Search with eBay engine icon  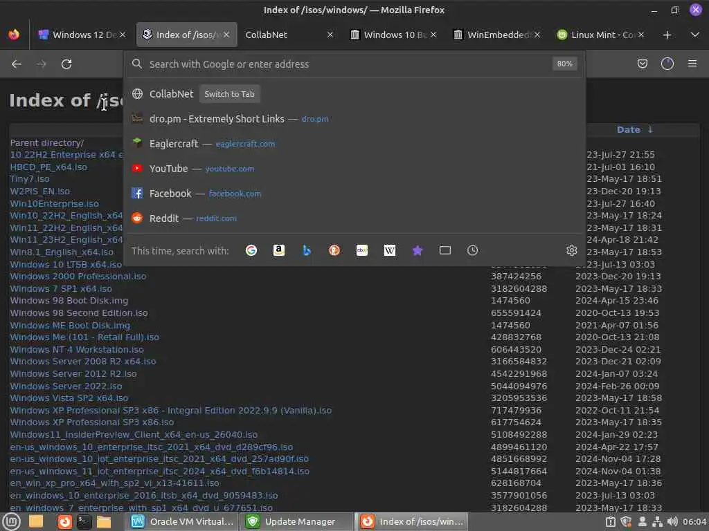(361, 250)
